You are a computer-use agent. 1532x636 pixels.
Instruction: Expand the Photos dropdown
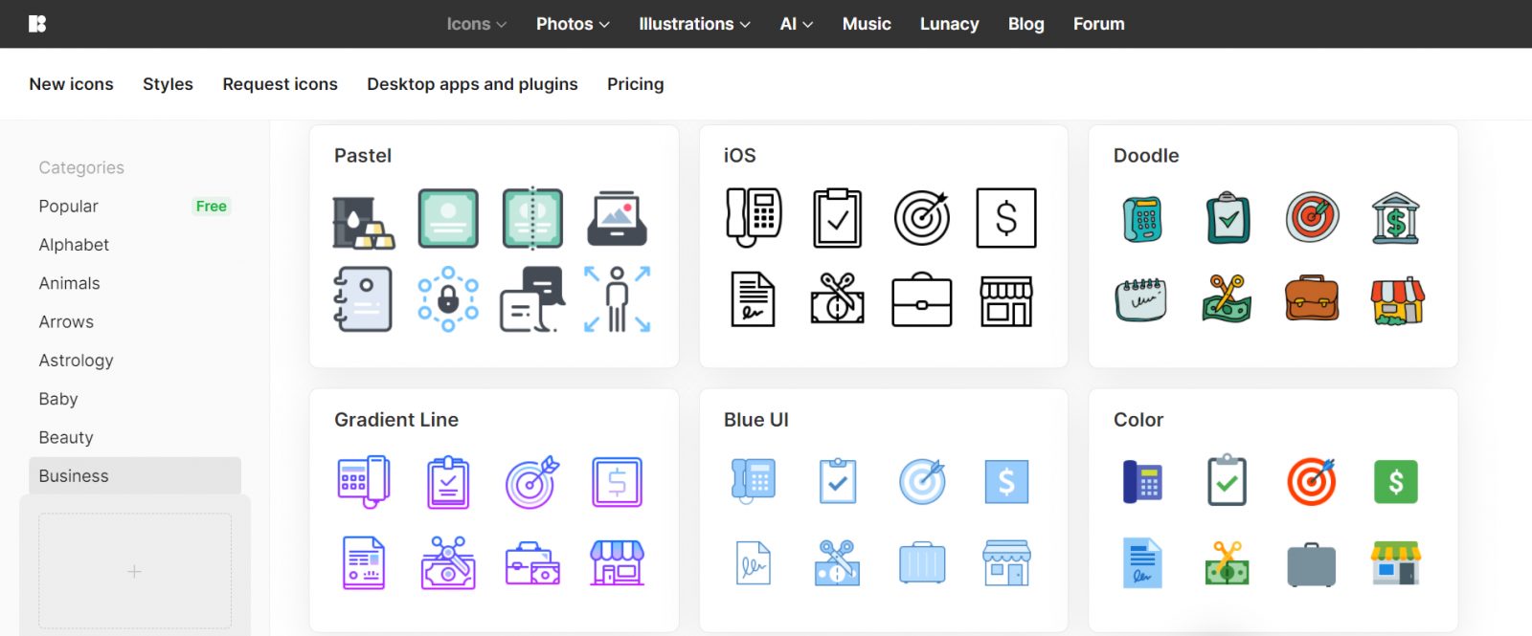coord(573,24)
